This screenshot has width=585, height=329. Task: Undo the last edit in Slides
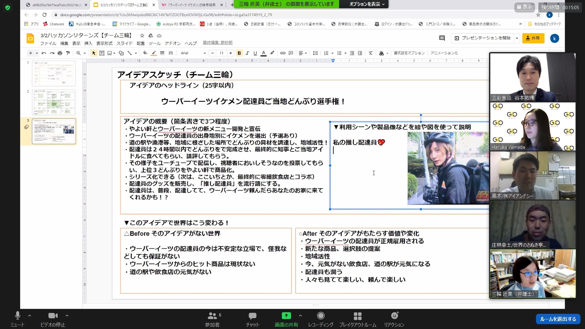click(x=44, y=53)
